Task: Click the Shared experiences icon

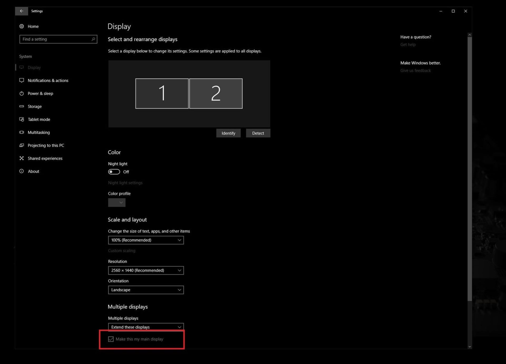Action: (x=22, y=158)
